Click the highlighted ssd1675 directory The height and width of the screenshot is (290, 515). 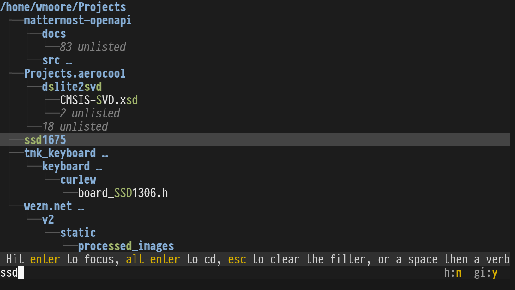point(45,140)
